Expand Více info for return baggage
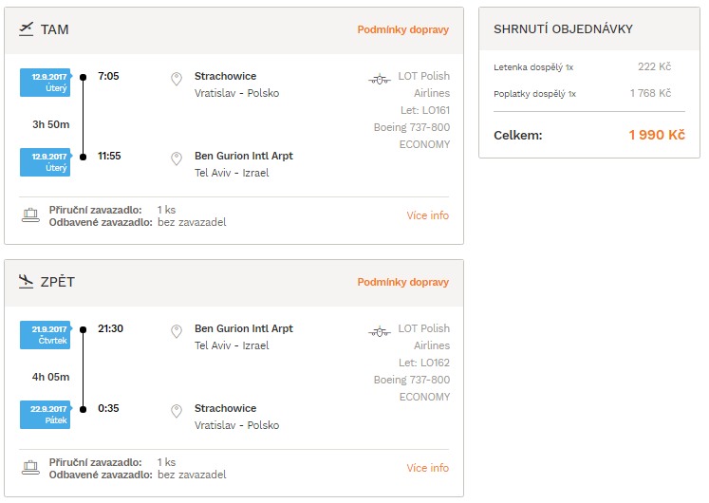Viewport: 709px width, 503px height. (427, 468)
